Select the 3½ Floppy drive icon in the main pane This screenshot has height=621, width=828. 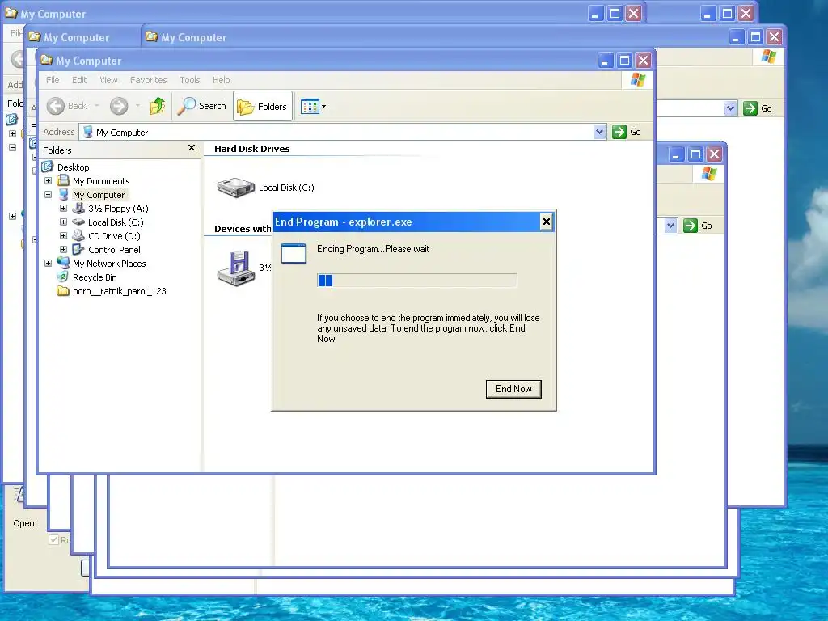[236, 268]
